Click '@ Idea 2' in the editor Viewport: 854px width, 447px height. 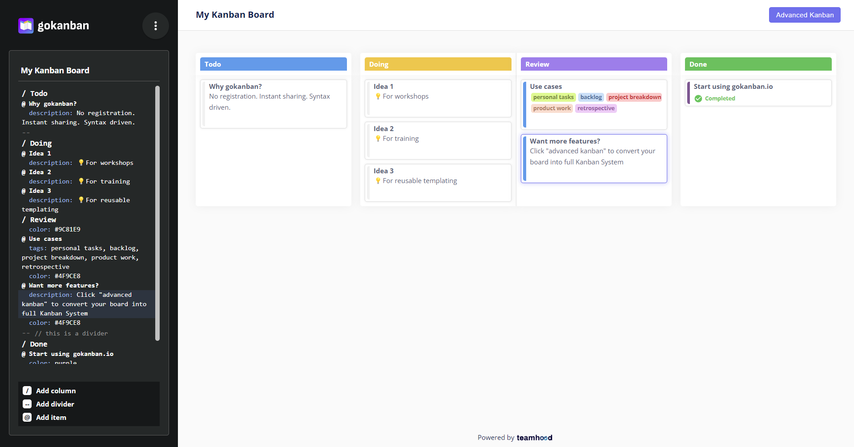(x=36, y=172)
